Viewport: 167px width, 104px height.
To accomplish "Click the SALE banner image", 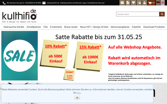I will tap(19, 56).
